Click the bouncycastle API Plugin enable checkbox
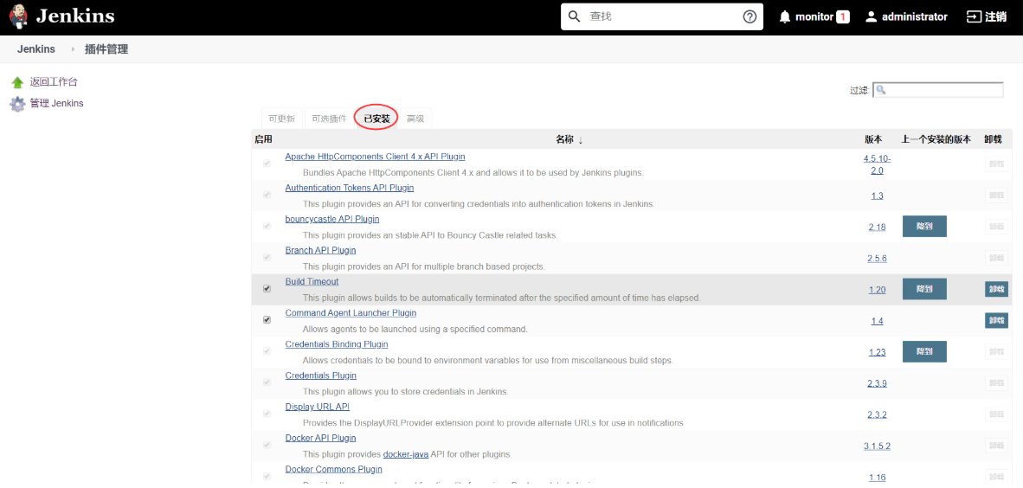 pos(267,227)
